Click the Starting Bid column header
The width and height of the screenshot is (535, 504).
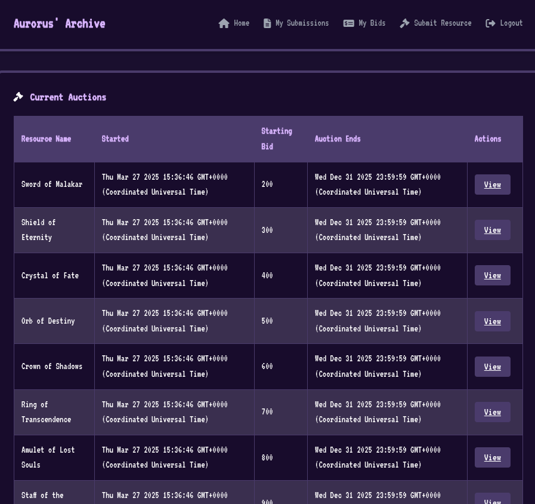coord(277,139)
